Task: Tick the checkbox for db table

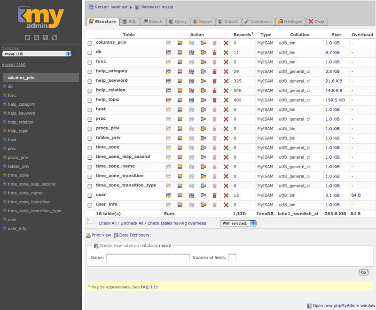Action: [x=90, y=53]
